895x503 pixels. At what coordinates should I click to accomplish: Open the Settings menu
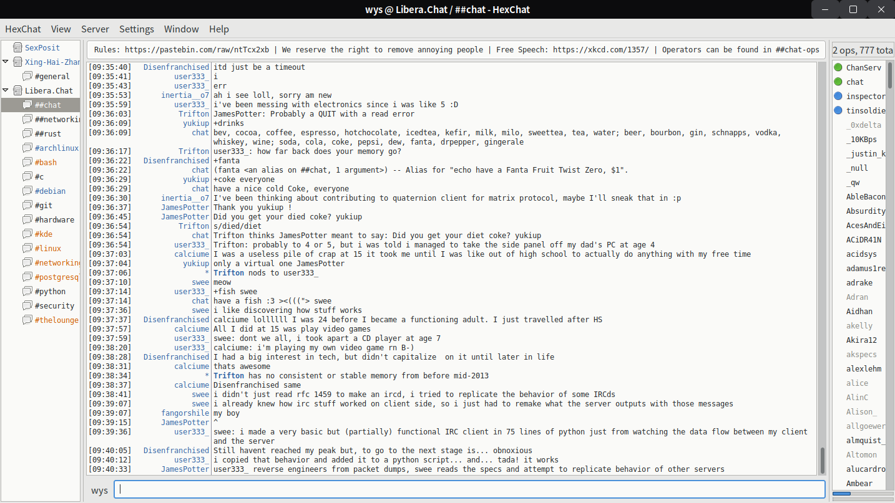[137, 29]
